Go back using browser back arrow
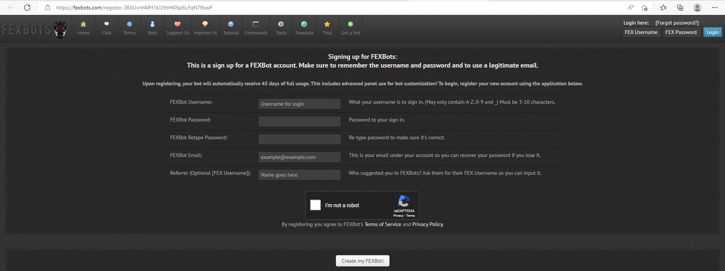725x271 pixels. coord(11,8)
